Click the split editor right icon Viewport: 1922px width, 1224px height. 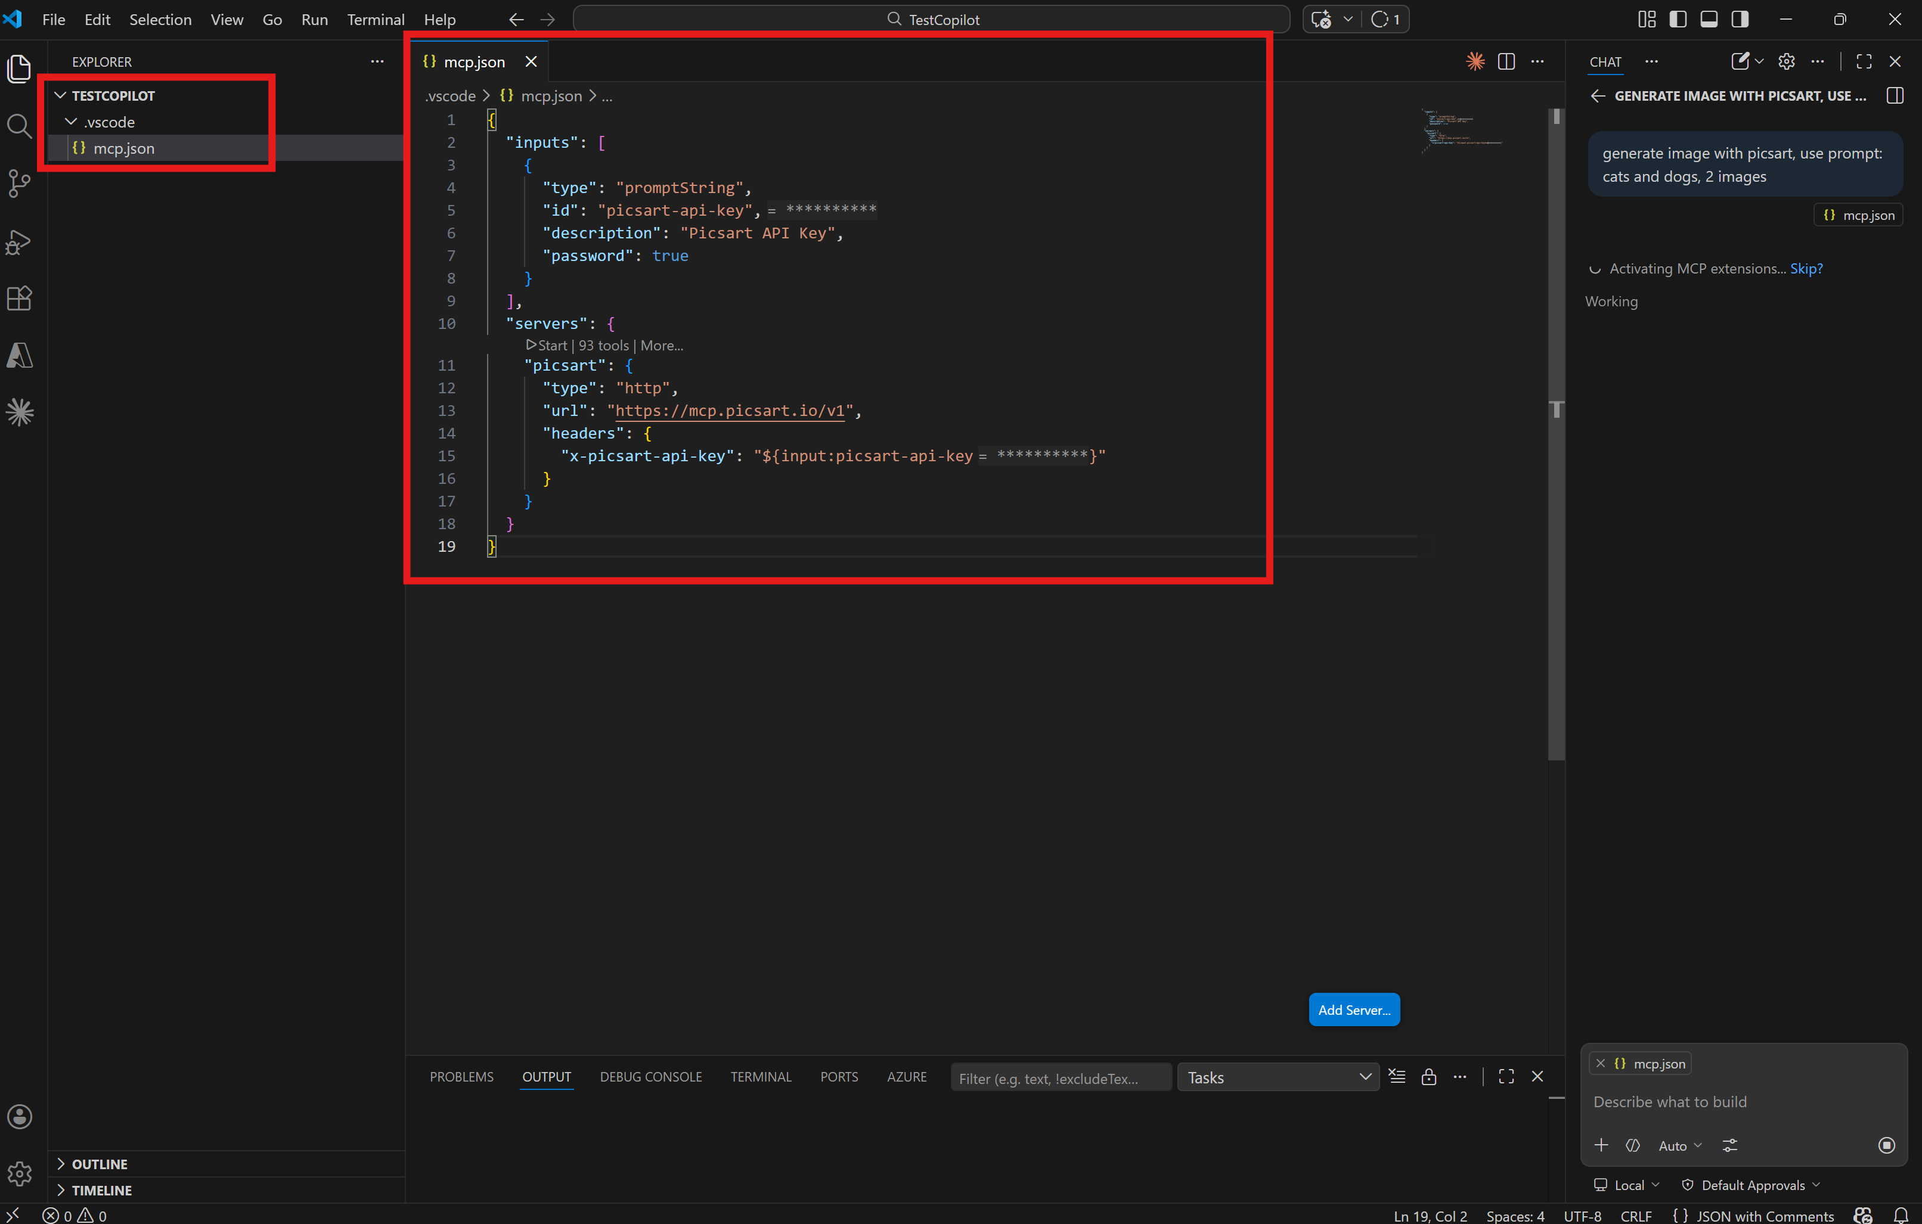pyautogui.click(x=1506, y=61)
